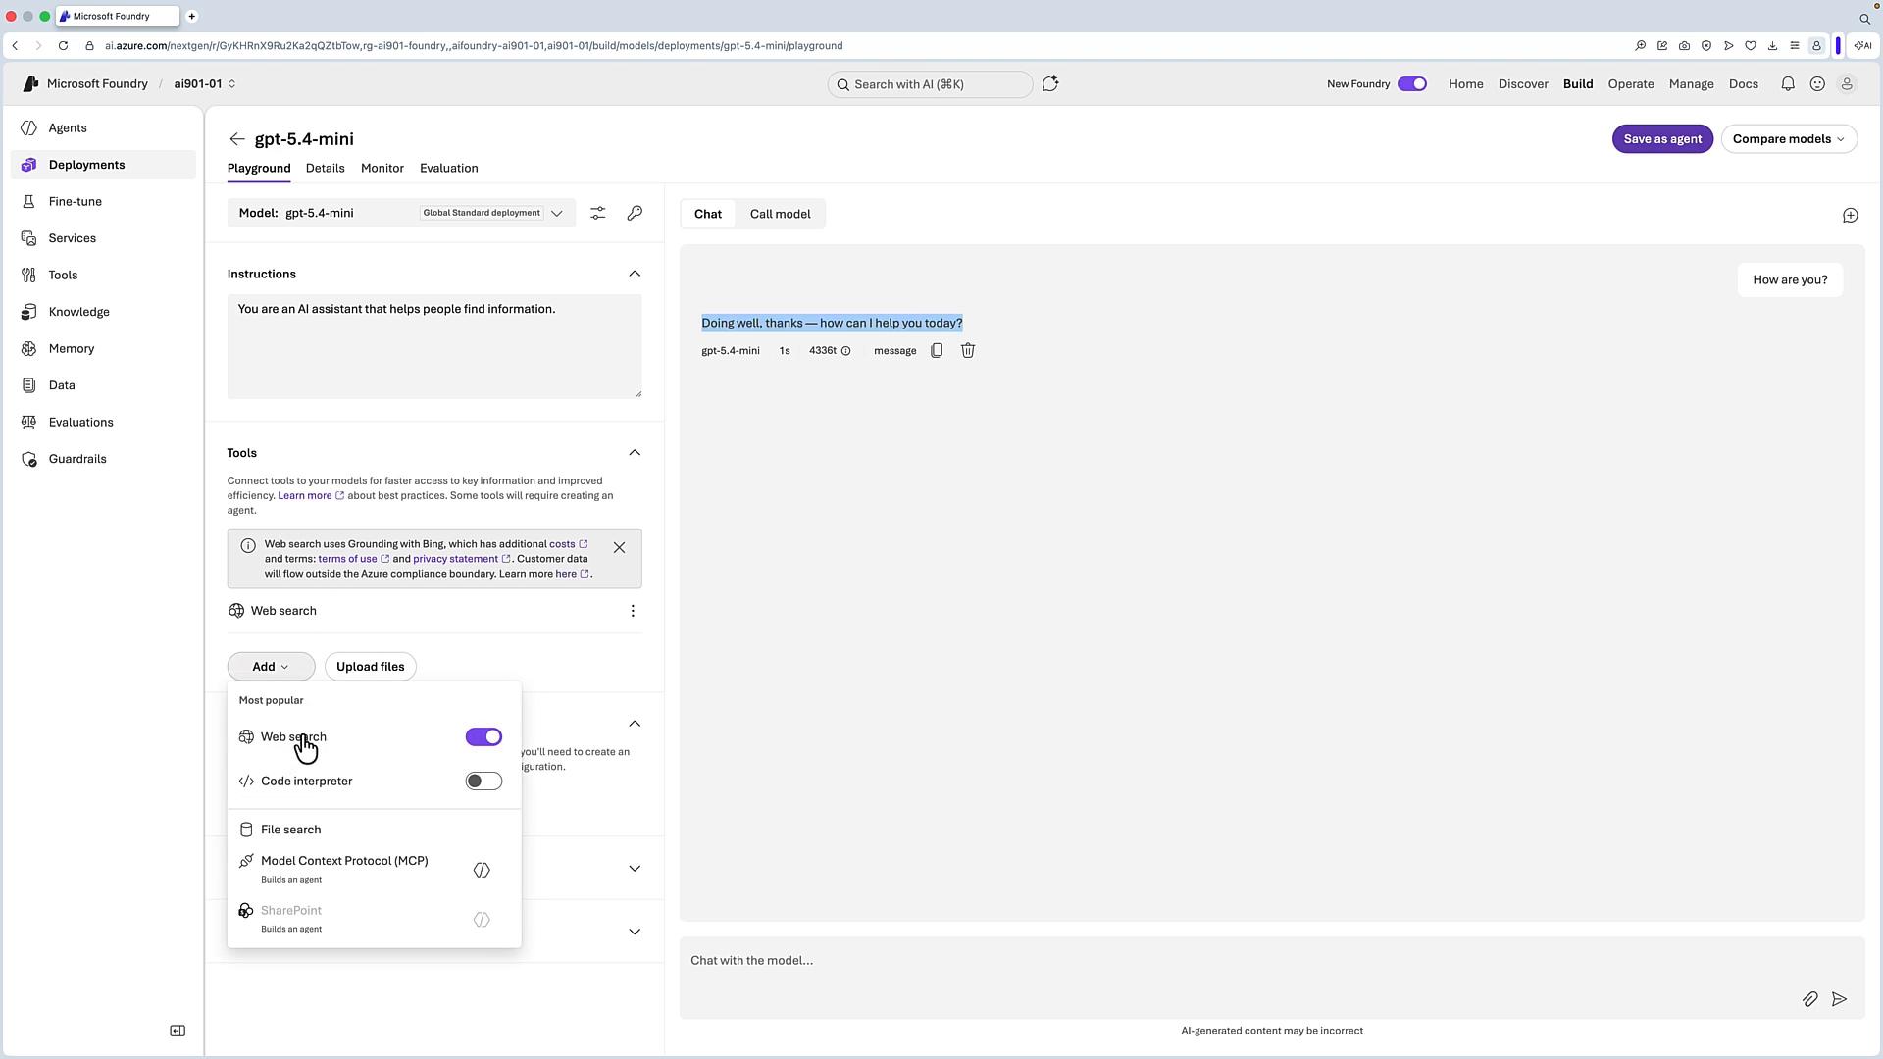Switch to the Details tab

325,169
